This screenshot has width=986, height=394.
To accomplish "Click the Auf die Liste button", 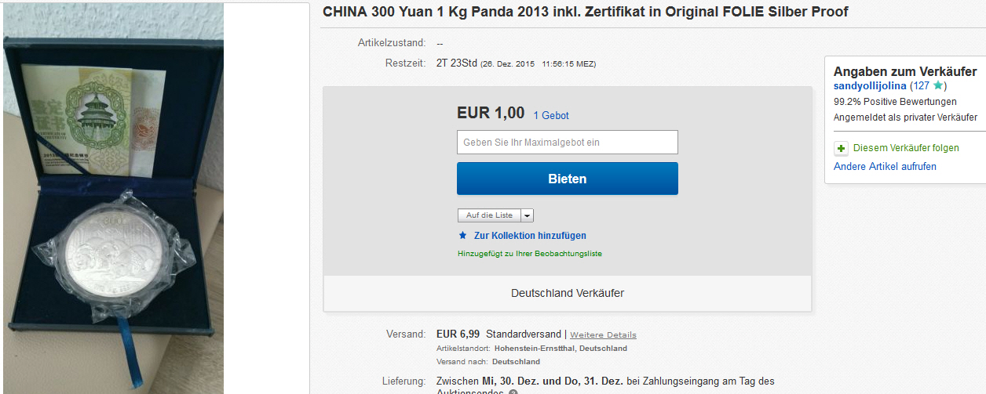I will [489, 215].
